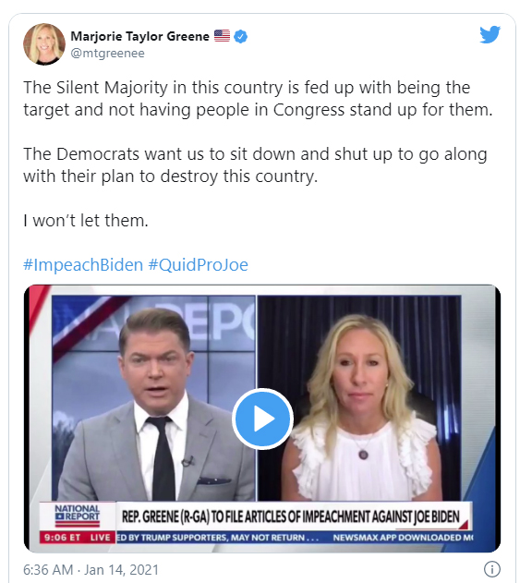Click the blonde guest side of video
Screen dimensions: 532x583
click(x=358, y=398)
